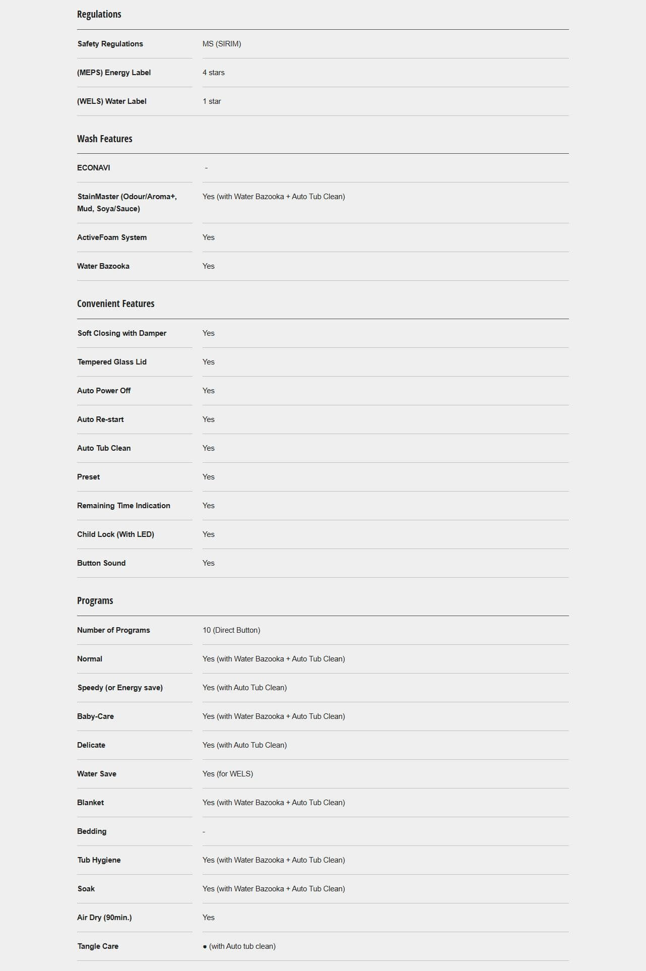Image resolution: width=646 pixels, height=971 pixels.
Task: Select the Number of Programs label
Action: (113, 630)
